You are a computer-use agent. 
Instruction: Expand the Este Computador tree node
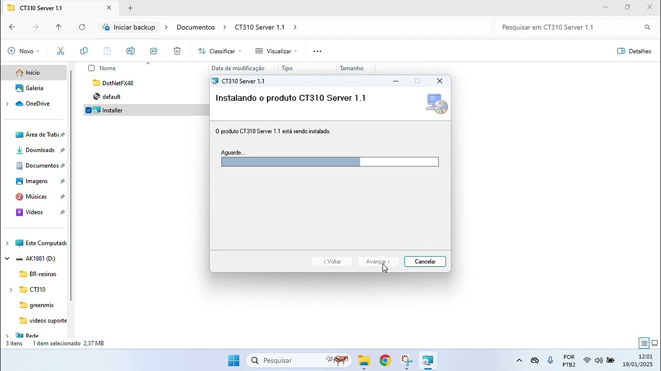point(7,243)
